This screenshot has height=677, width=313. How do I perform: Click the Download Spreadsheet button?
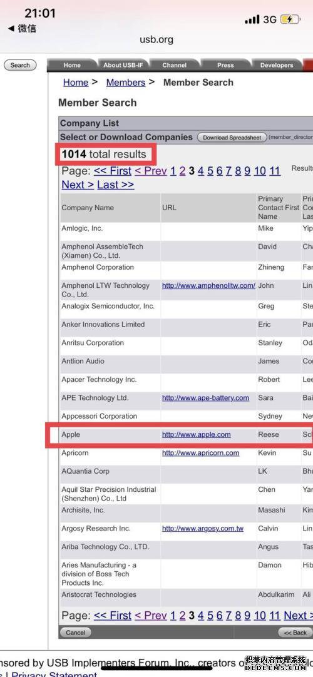232,137
